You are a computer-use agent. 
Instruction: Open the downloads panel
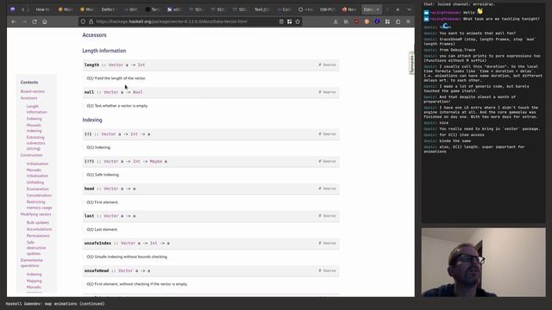click(x=336, y=22)
